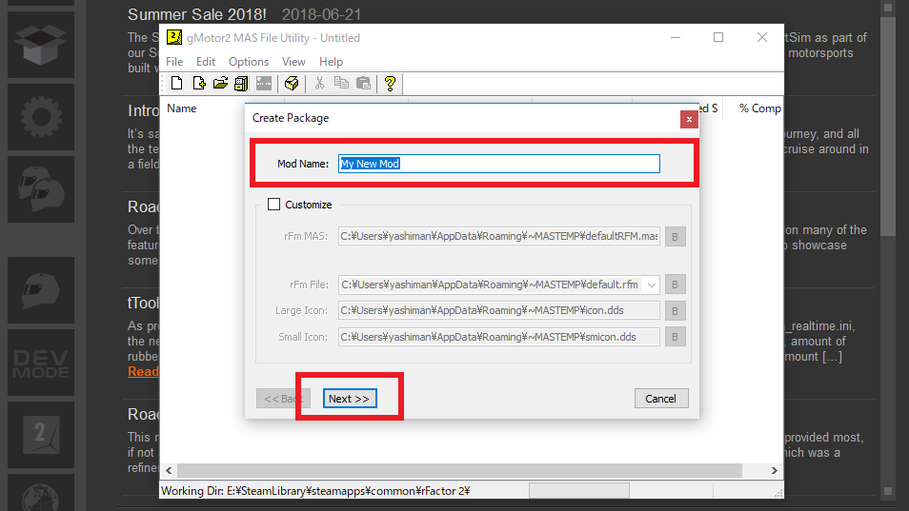Click the Cancel button in Create Package
This screenshot has width=909, height=511.
[660, 399]
